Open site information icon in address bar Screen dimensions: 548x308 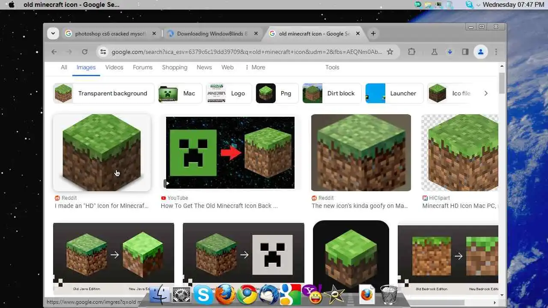pyautogui.click(x=103, y=52)
